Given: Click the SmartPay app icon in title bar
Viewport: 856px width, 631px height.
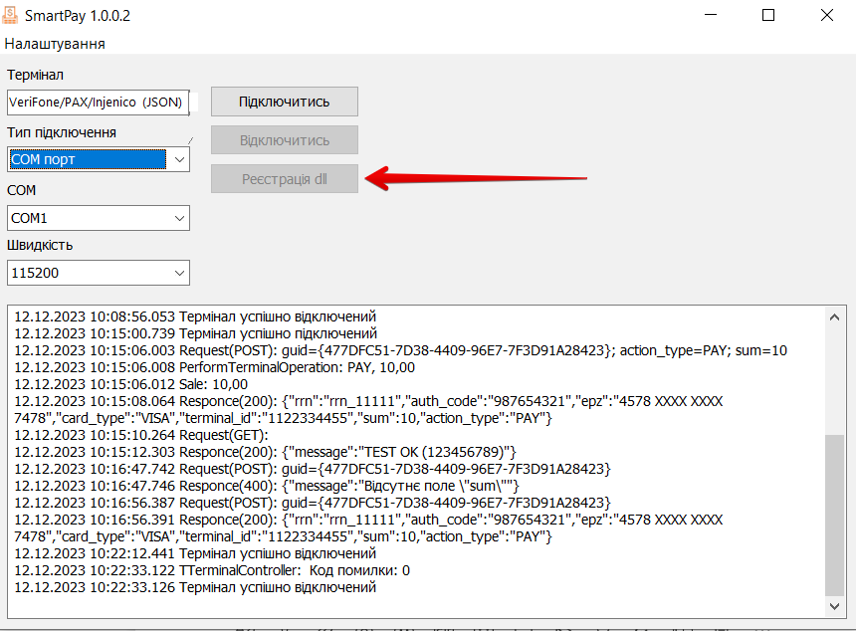Looking at the screenshot, I should tap(13, 16).
